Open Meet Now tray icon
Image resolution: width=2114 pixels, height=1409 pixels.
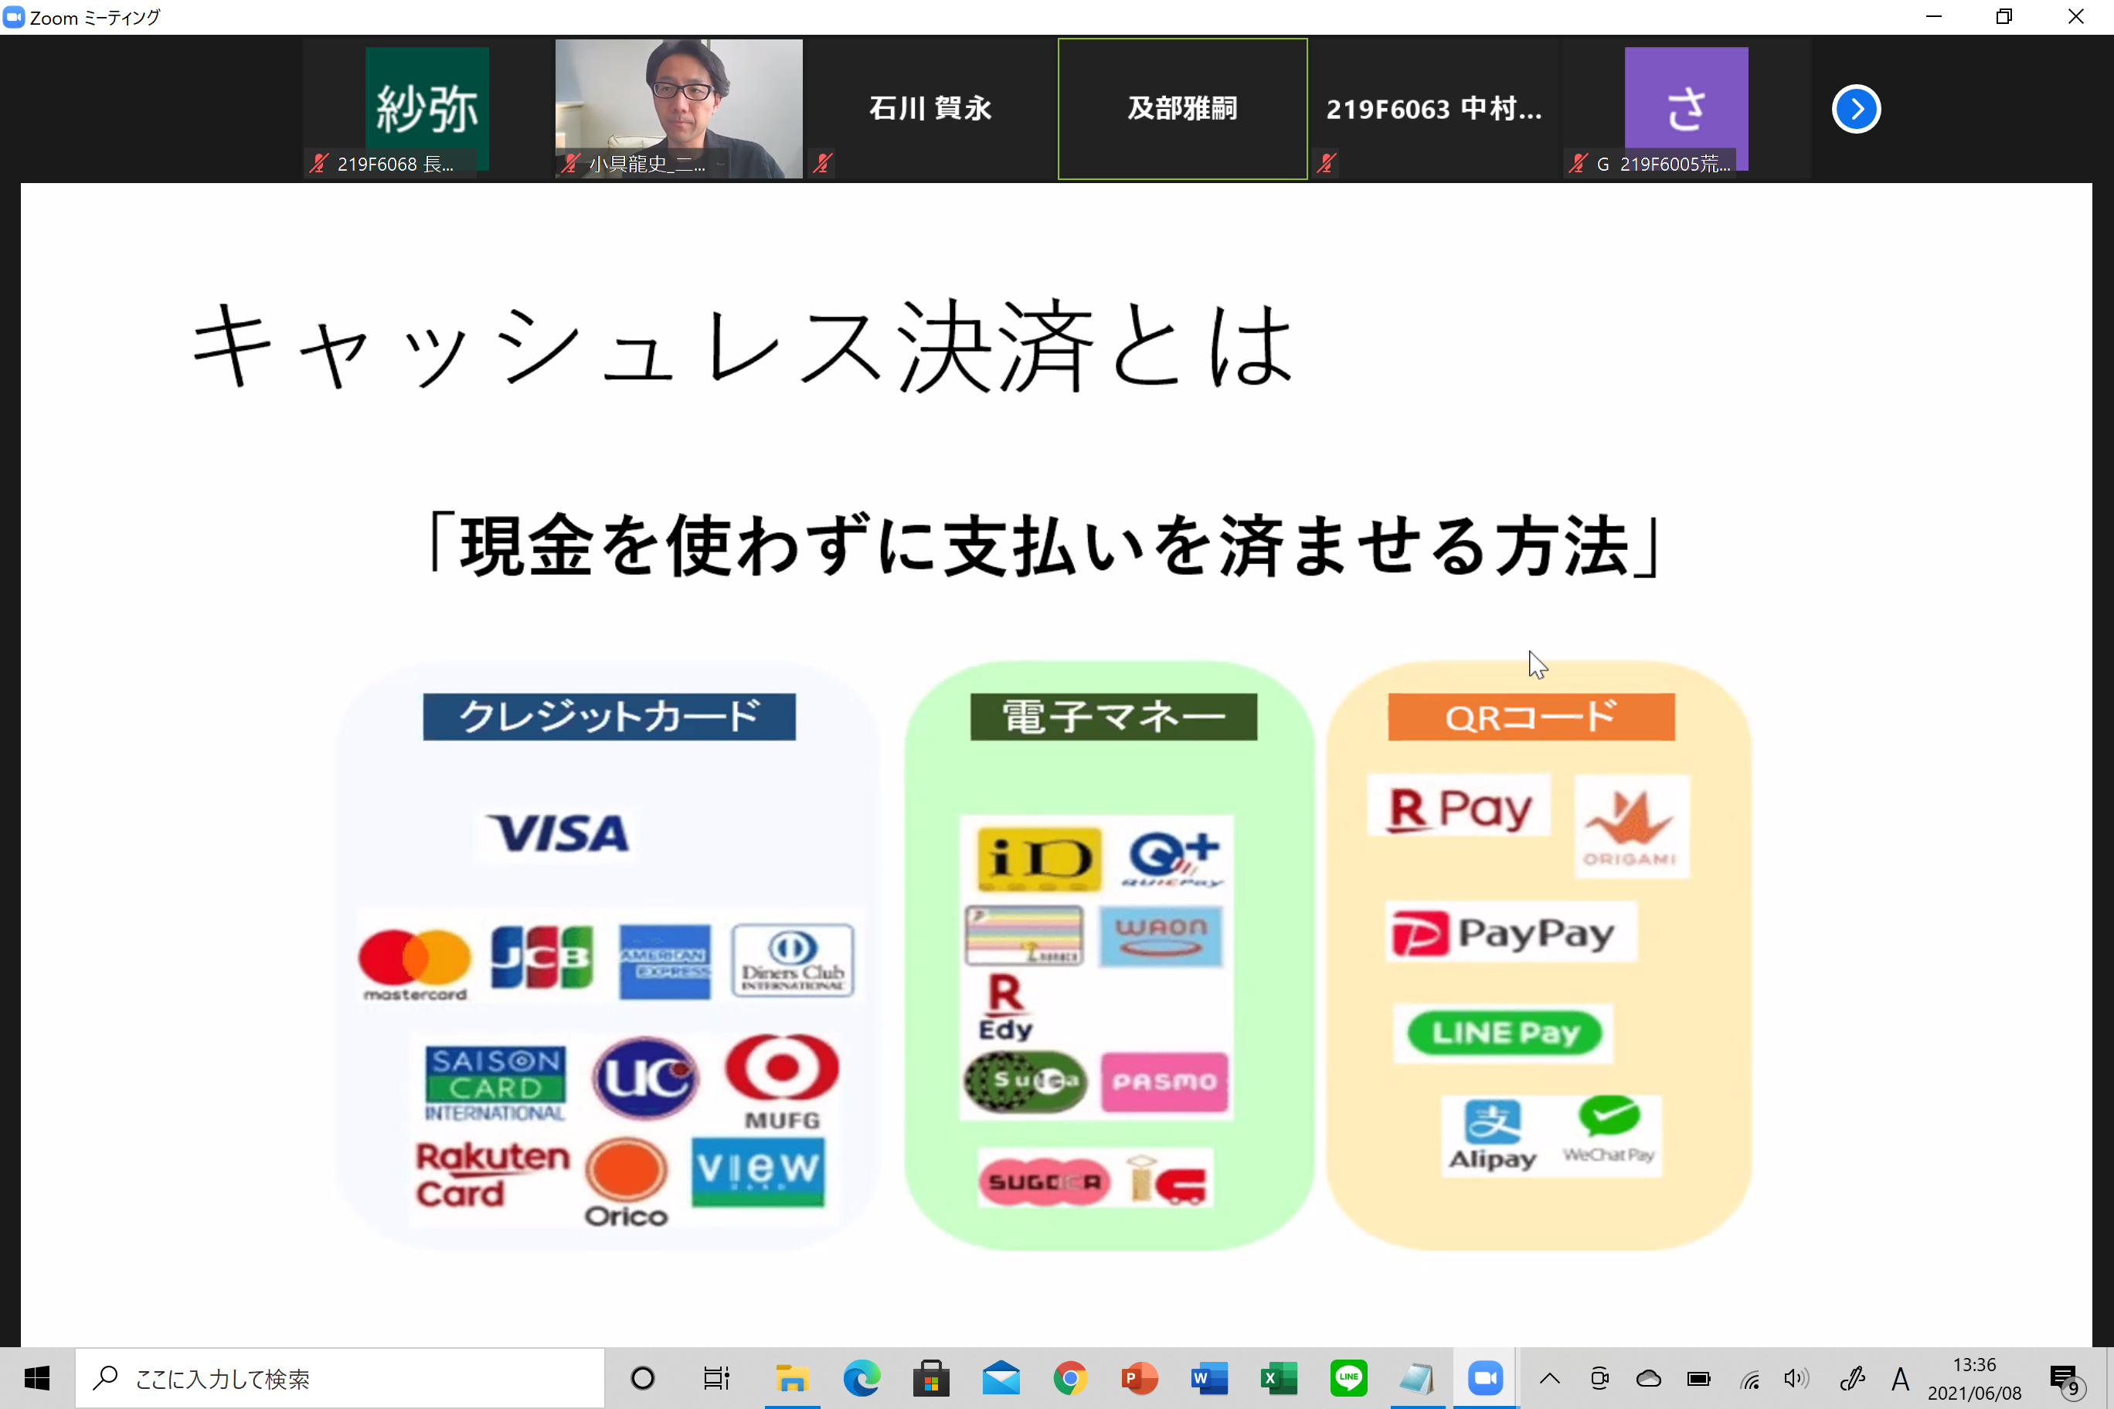[x=1600, y=1378]
